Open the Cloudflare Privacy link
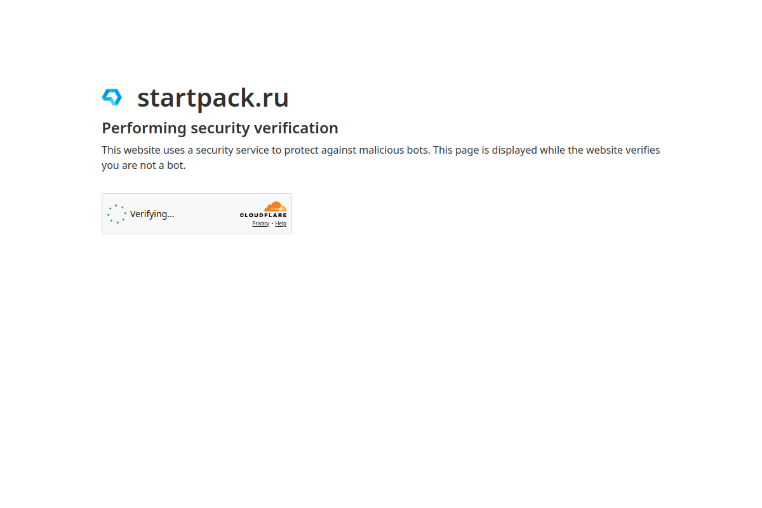 click(x=260, y=224)
